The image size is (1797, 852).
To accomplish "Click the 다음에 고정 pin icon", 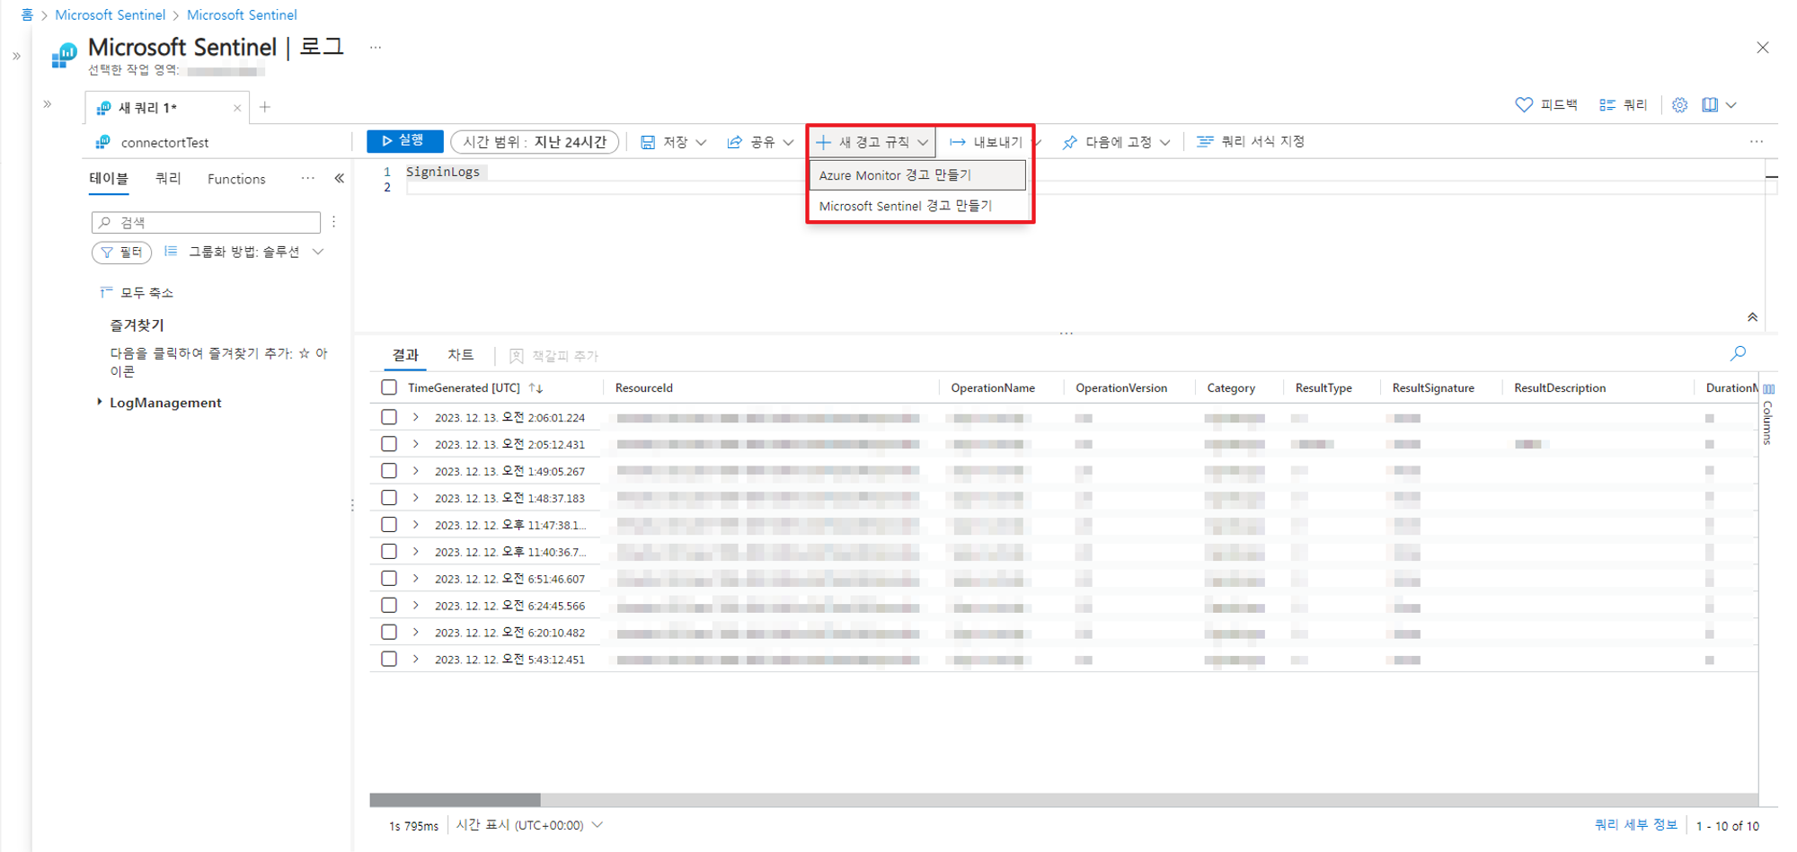I will pyautogui.click(x=1069, y=142).
